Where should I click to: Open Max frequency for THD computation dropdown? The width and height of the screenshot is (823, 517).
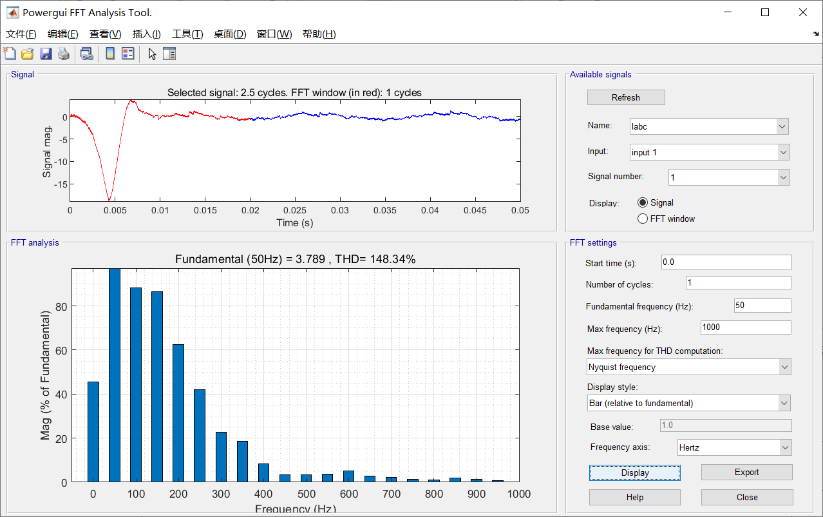688,367
